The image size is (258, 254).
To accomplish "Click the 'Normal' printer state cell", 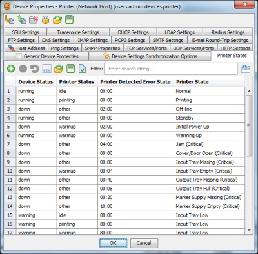I will click(x=209, y=91).
